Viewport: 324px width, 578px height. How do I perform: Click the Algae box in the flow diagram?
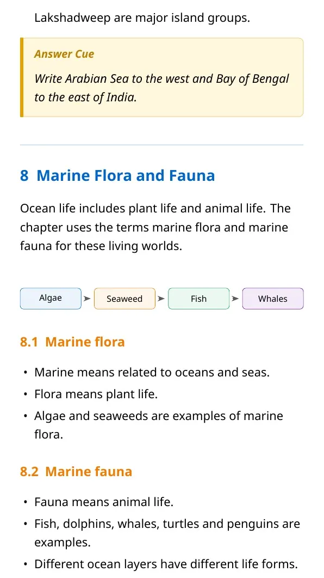click(x=51, y=299)
